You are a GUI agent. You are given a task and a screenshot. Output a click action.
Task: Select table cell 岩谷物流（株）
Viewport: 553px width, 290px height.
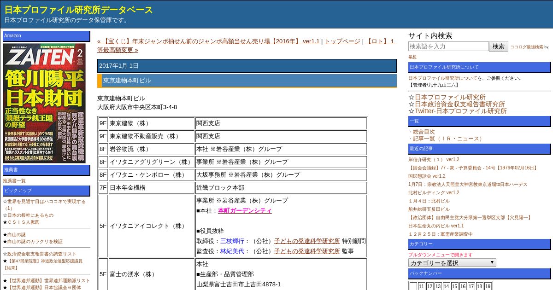coord(151,149)
